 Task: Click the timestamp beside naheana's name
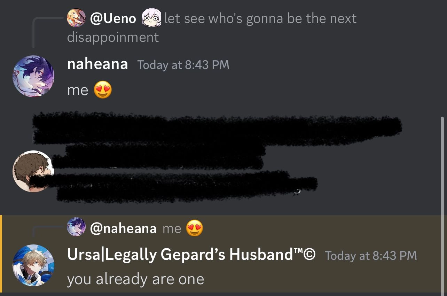(183, 65)
